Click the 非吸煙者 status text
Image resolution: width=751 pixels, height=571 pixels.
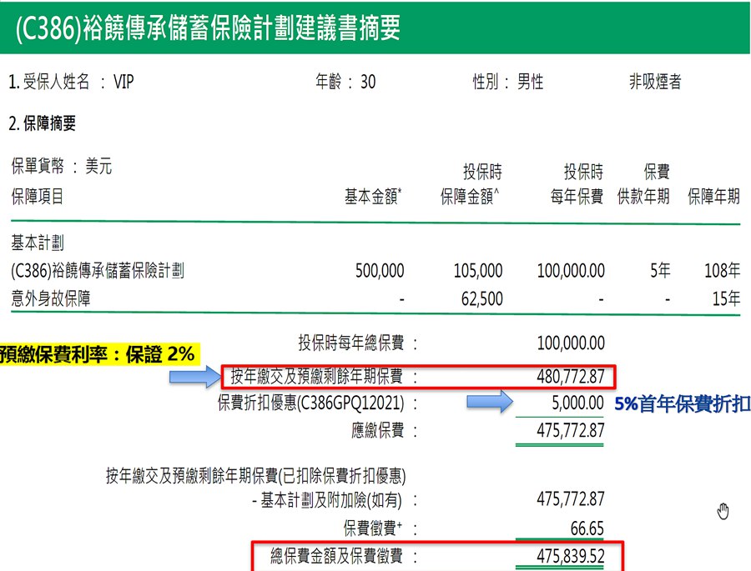[x=655, y=82]
